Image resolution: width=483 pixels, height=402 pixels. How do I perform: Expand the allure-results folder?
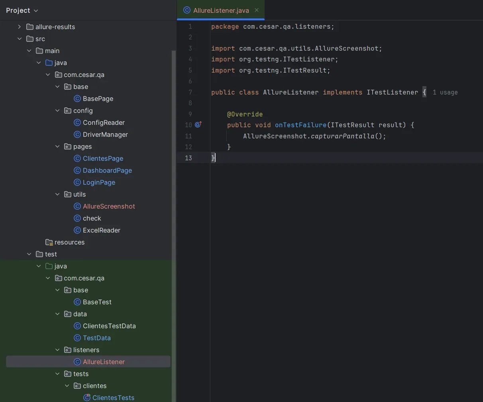[19, 27]
